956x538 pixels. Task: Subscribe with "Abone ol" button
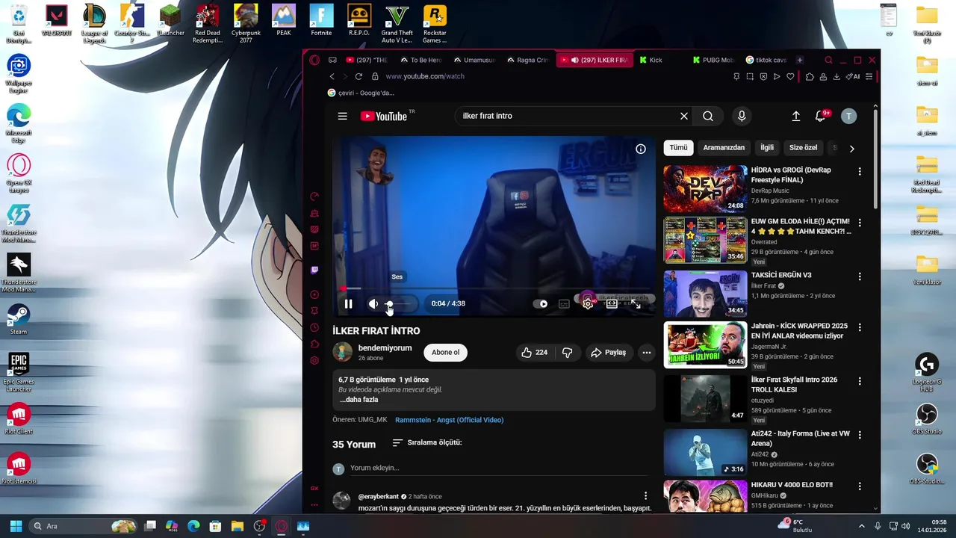(445, 353)
